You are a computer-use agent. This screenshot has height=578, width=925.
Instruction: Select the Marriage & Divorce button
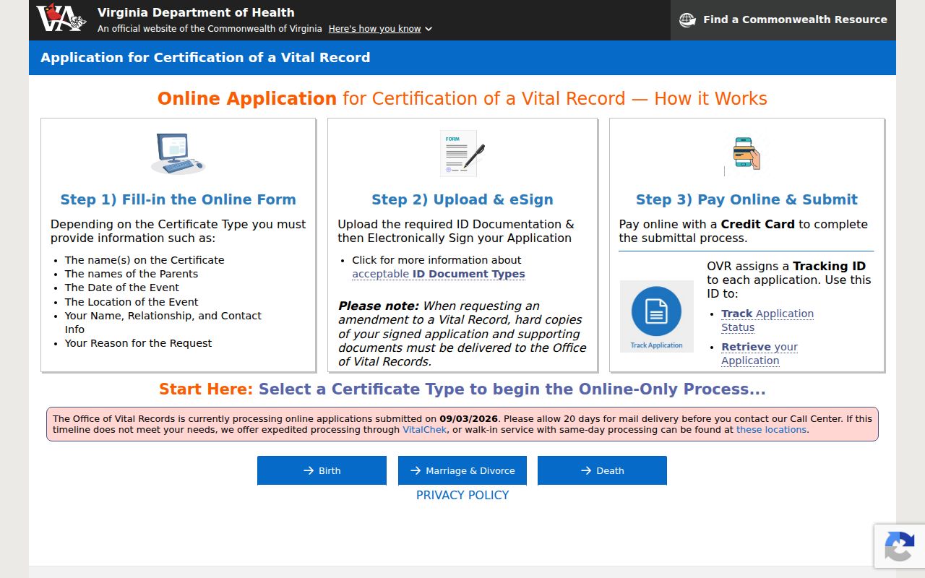462,470
